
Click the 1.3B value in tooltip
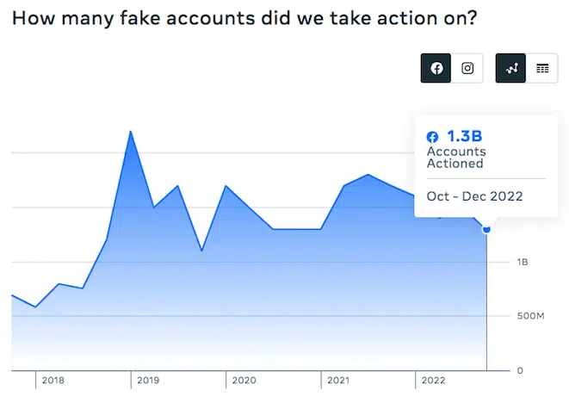pyautogui.click(x=462, y=136)
